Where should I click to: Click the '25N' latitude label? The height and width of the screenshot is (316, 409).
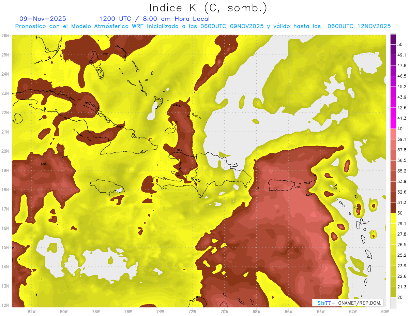point(5,55)
